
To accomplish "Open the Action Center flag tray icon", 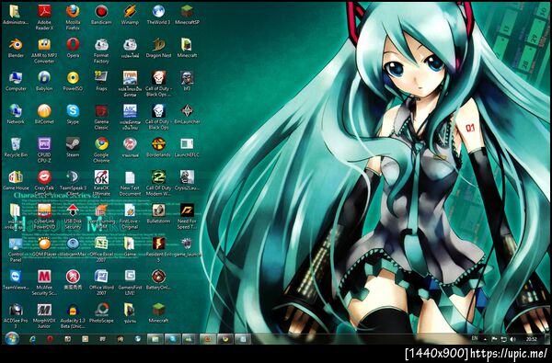I will pos(494,339).
